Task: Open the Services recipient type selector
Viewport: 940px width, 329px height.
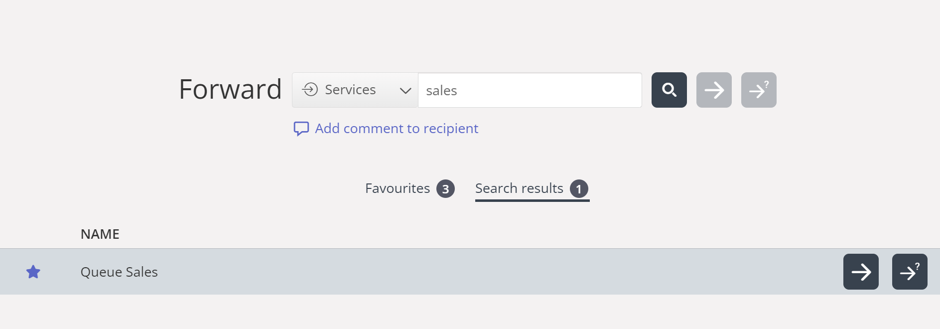Action: coord(350,90)
